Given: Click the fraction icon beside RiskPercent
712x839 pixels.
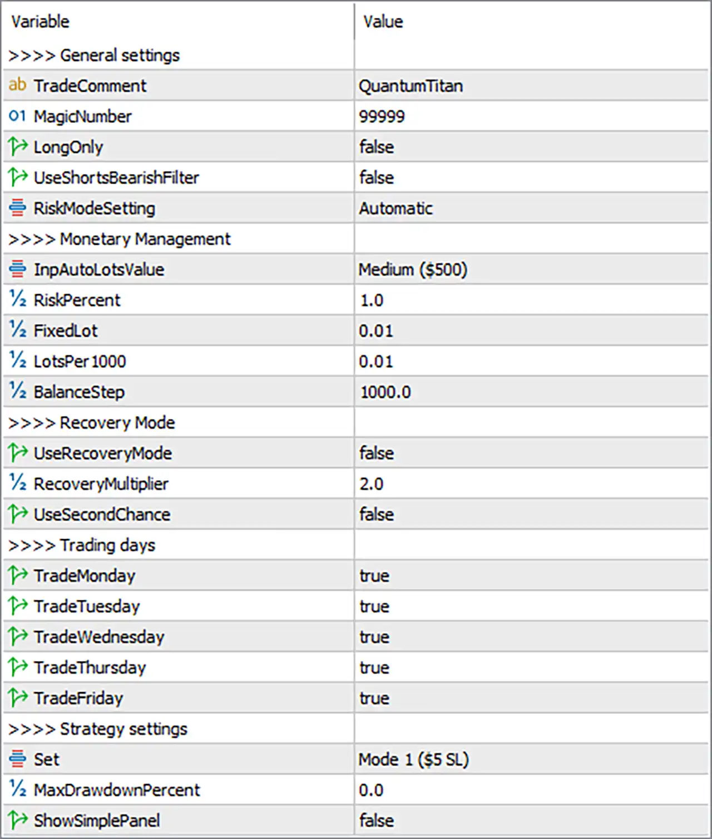Looking at the screenshot, I should click(x=17, y=299).
